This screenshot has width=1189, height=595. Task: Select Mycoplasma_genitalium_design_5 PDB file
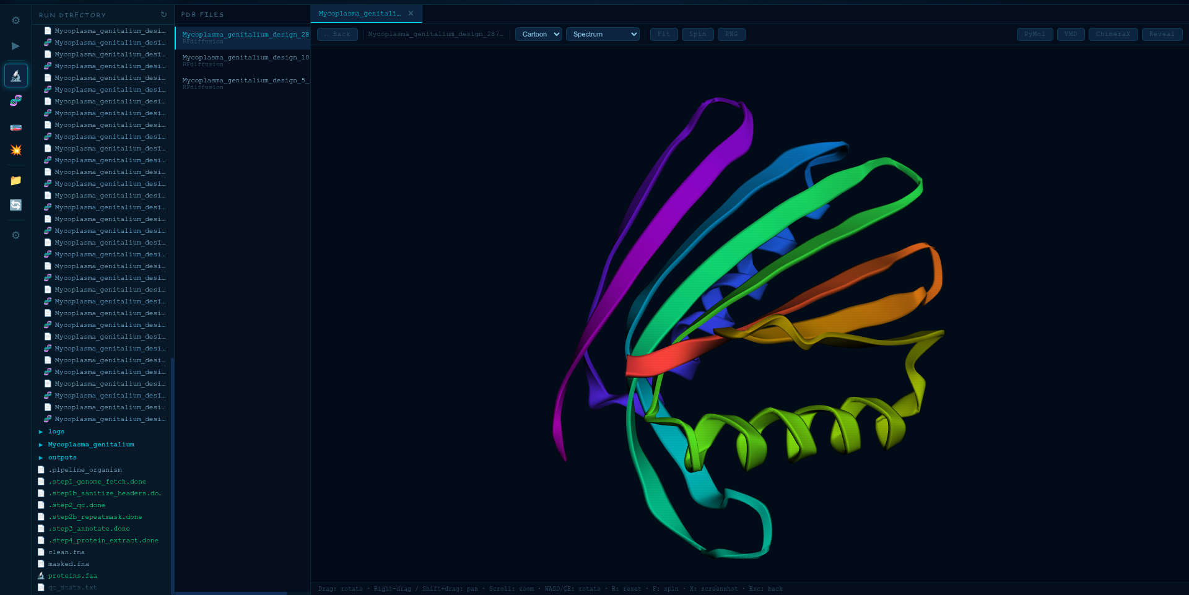243,83
